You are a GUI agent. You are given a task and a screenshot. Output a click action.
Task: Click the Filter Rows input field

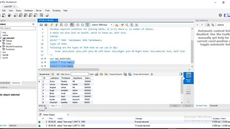point(80,74)
